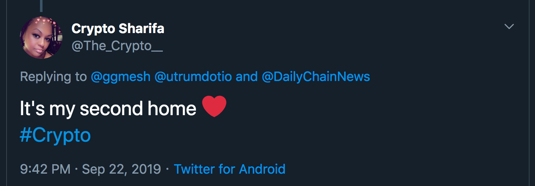
Task: Click Crypto Sharifa's profile avatar
Action: 41,37
